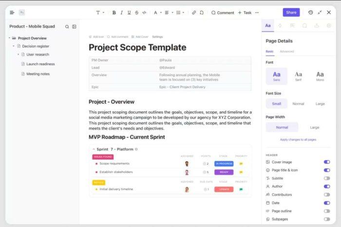Open the page history clock icon
Screen dimensions: 341x227
311,12
